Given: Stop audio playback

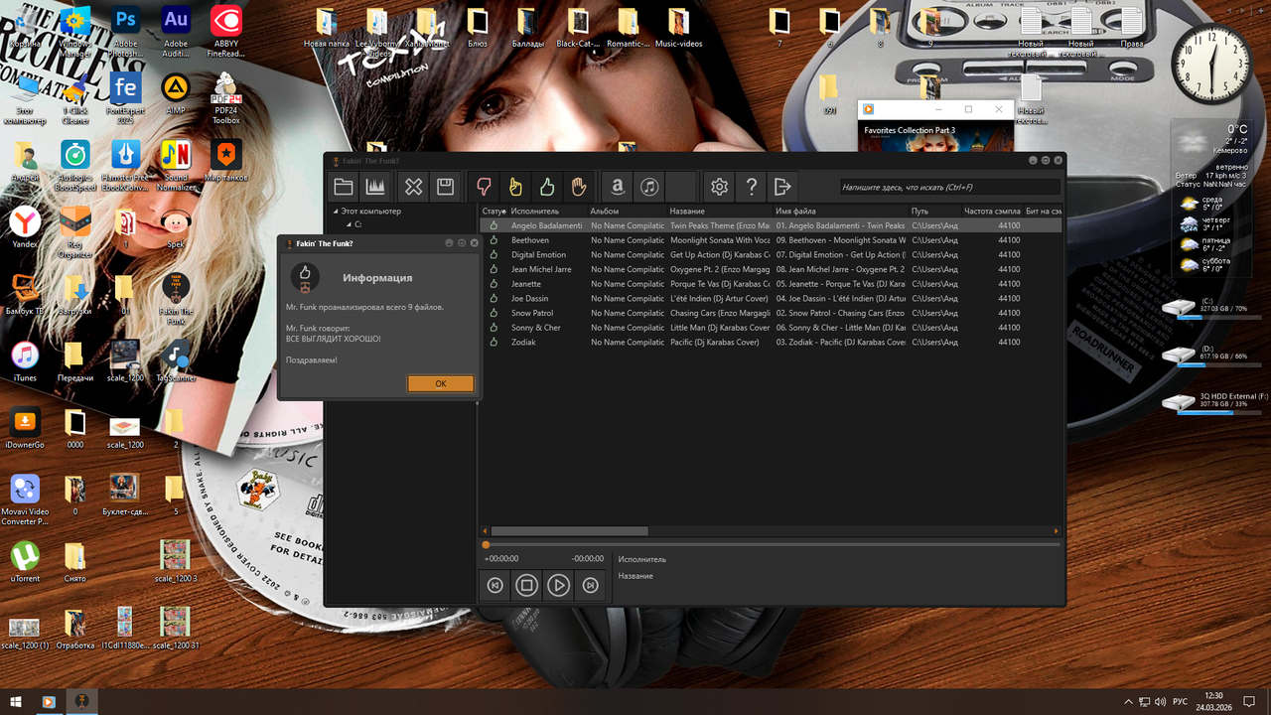Looking at the screenshot, I should [527, 586].
